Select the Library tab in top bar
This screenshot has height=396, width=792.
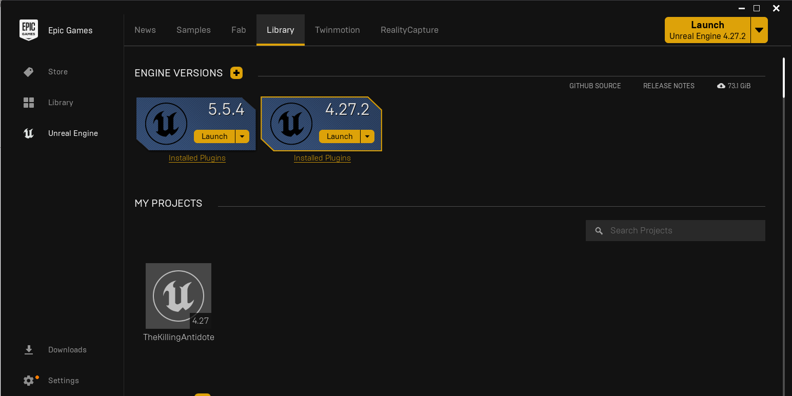[281, 30]
